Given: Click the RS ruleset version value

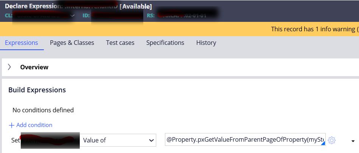Looking at the screenshot, I should (x=187, y=16).
